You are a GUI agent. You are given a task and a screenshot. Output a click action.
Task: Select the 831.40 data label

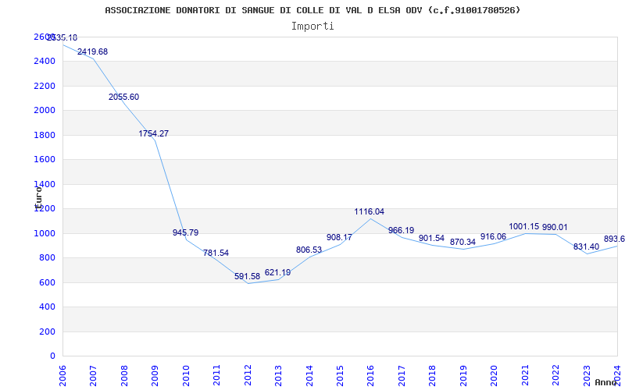tap(586, 246)
